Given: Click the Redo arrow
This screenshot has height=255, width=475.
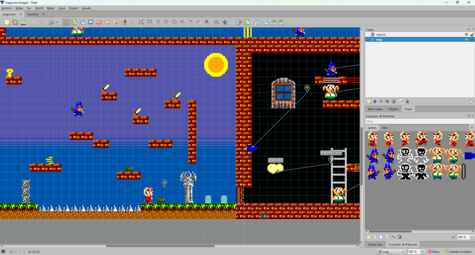Looking at the screenshot, I should (x=41, y=22).
